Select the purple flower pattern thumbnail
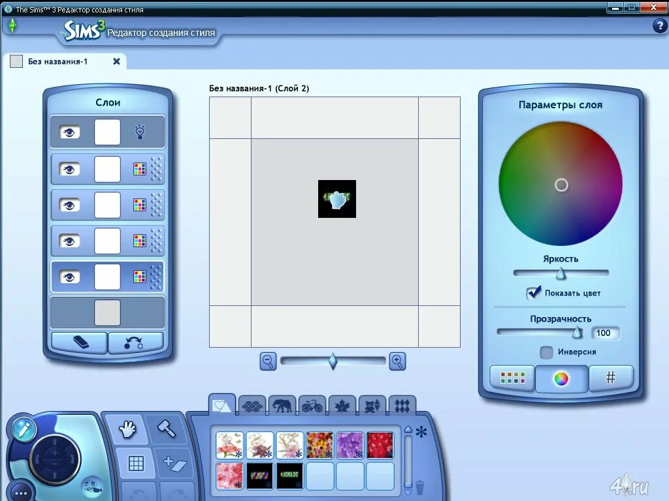The width and height of the screenshot is (669, 501). pos(350,444)
